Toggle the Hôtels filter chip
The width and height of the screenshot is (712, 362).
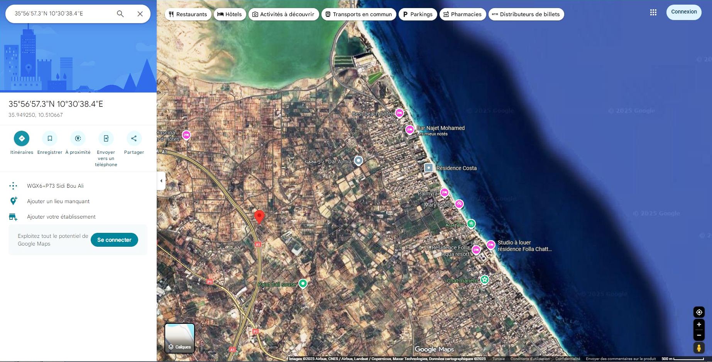click(230, 14)
